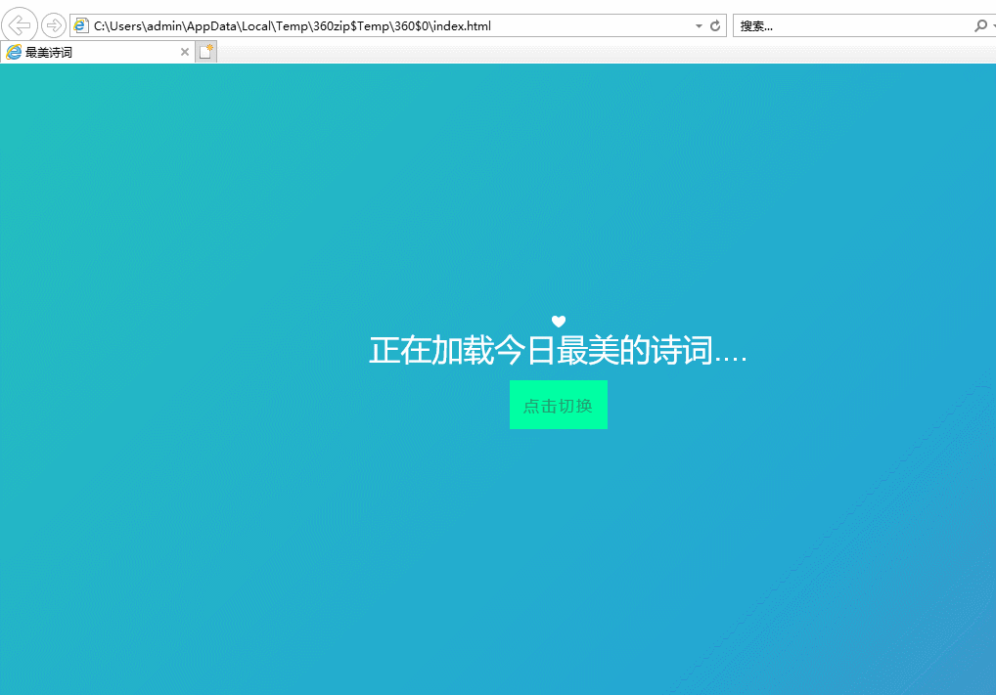996x695 pixels.
Task: Select the 最美诗词 browser tab
Action: 98,52
